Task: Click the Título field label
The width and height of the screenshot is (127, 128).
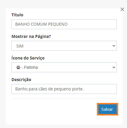Action: pos(17,15)
